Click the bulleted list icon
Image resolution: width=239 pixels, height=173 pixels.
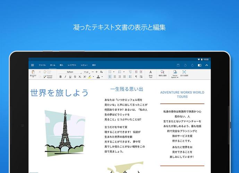110,72
